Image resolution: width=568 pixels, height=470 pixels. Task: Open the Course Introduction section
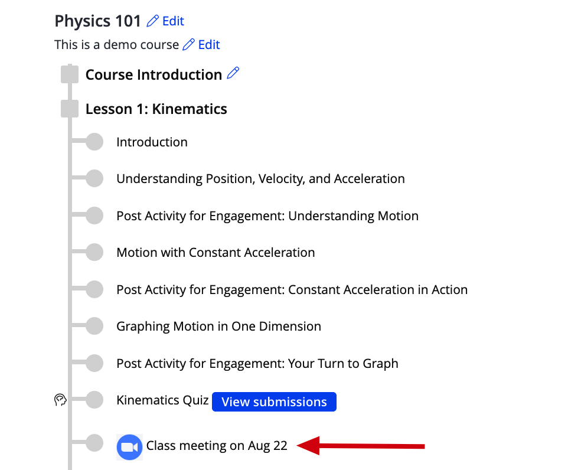[x=154, y=74]
